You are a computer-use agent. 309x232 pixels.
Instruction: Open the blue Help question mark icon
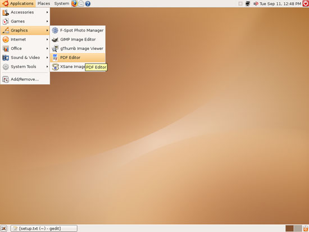point(88,3)
